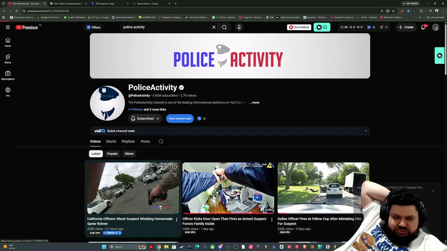
Task: Start voice search with the microphone
Action: 239,27
